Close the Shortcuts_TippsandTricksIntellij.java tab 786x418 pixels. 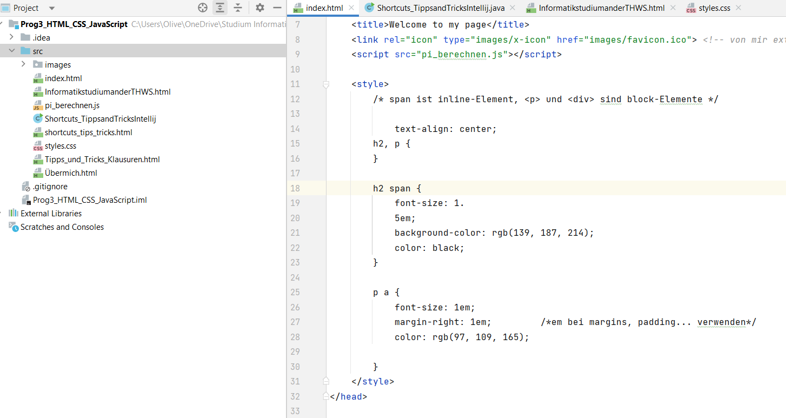tap(512, 8)
